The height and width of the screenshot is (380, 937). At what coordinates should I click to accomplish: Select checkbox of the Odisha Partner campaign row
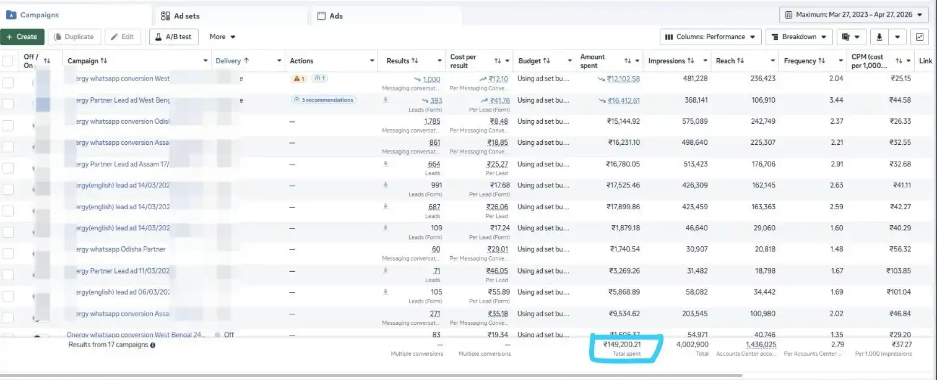[x=8, y=253]
